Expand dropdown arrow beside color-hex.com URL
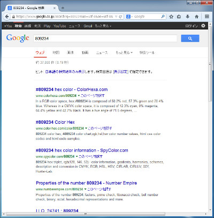Viewport: 214px width, 218px height. (86, 128)
